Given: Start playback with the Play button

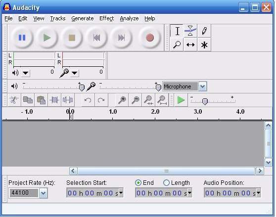Looking at the screenshot, I should (47, 38).
